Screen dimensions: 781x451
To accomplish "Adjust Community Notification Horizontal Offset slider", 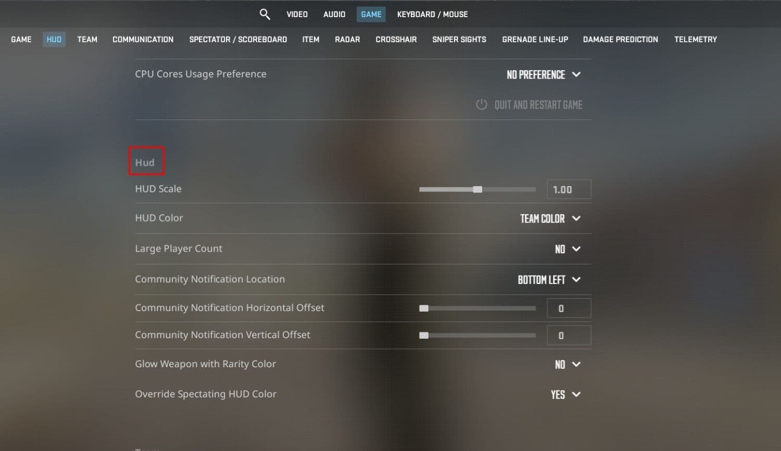I will [x=477, y=308].
